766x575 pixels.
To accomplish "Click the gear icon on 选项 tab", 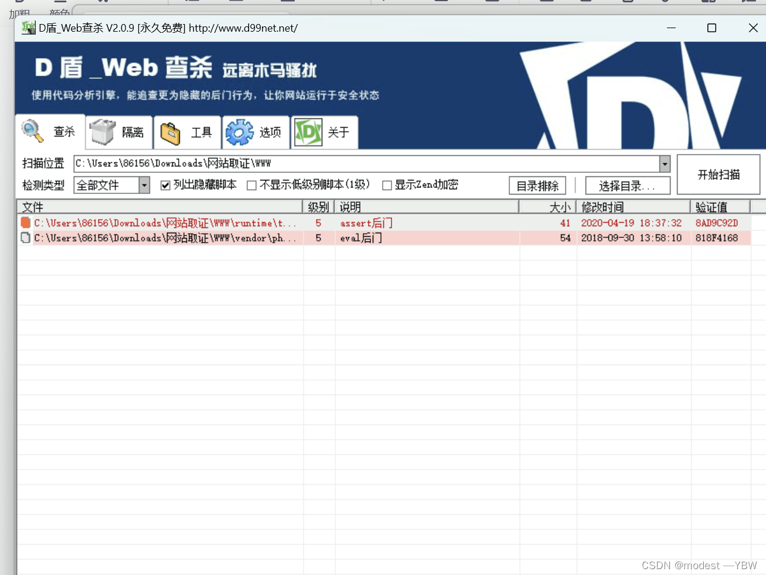I will pyautogui.click(x=239, y=132).
